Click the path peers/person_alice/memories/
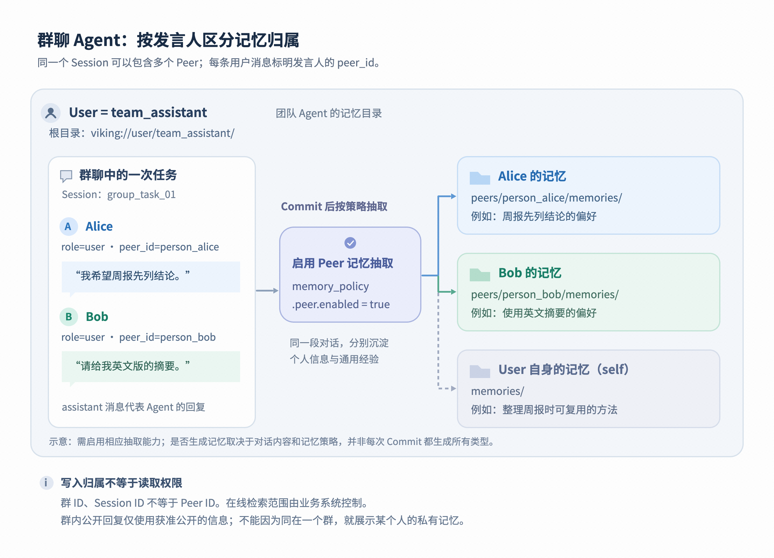This screenshot has height=558, width=774. click(x=546, y=198)
